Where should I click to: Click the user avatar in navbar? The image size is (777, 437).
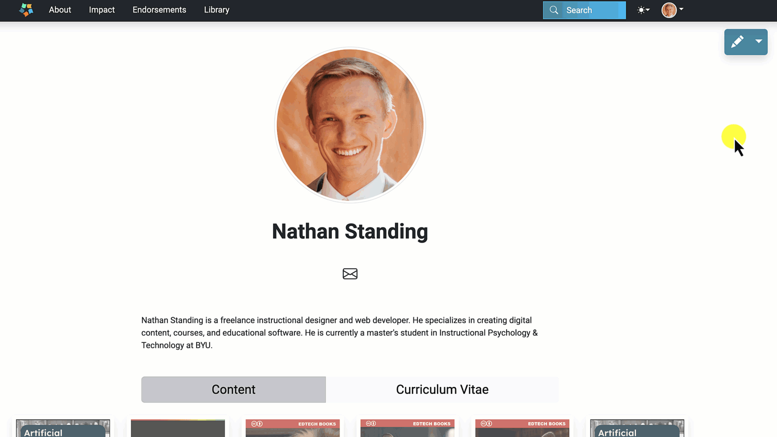(x=669, y=10)
